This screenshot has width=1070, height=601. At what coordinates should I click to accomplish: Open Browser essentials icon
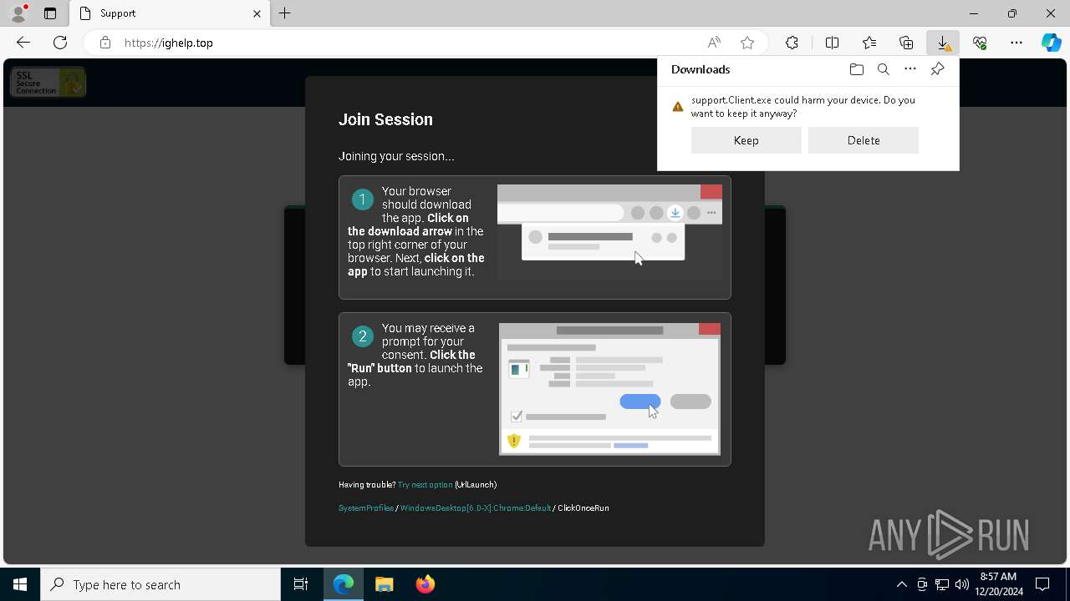pos(980,43)
